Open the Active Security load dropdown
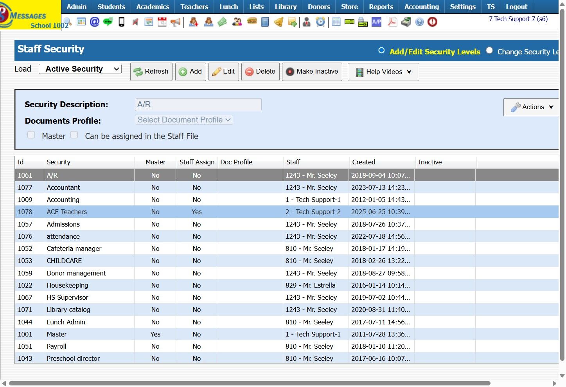The height and width of the screenshot is (387, 566). 80,69
